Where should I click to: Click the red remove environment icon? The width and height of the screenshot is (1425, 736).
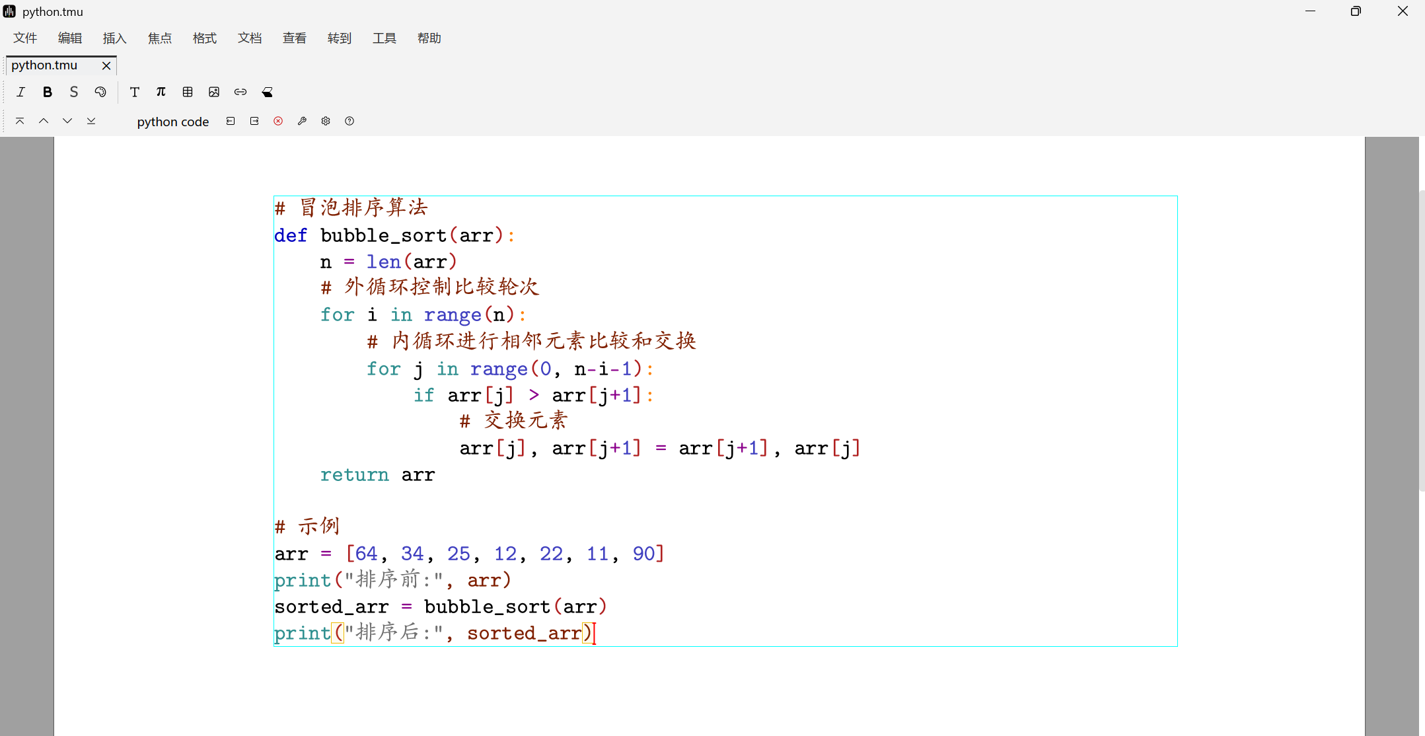pyautogui.click(x=278, y=121)
